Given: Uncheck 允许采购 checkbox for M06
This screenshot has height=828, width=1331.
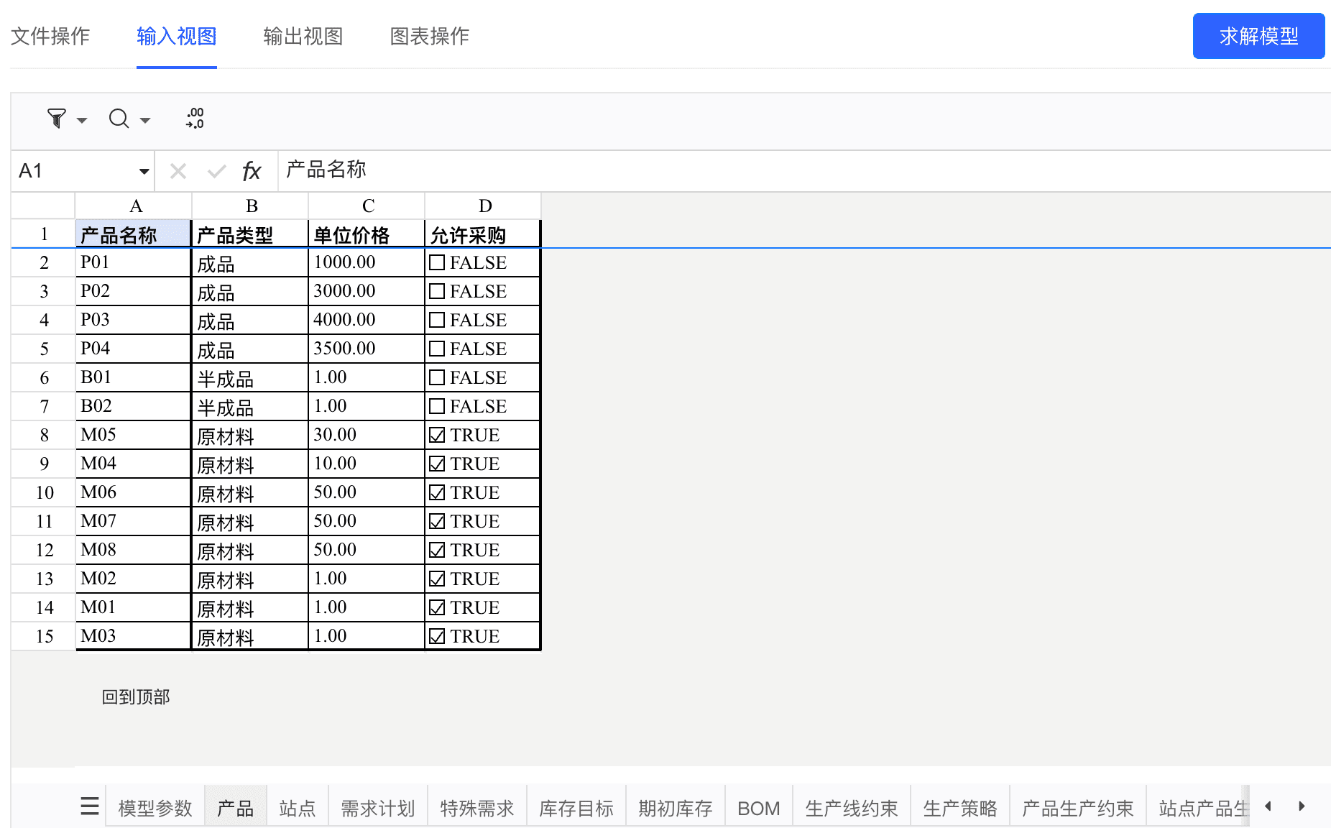Looking at the screenshot, I should click(x=437, y=492).
